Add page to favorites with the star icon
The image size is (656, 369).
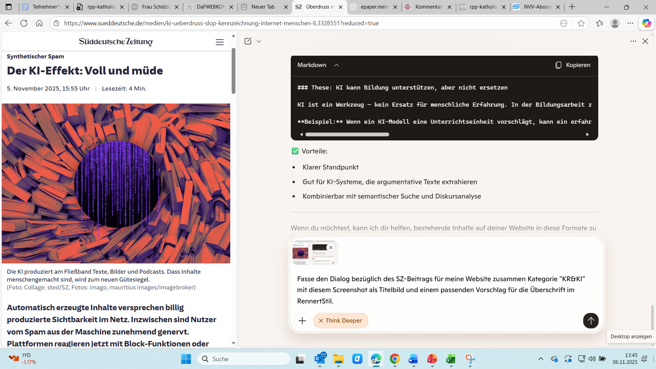click(581, 23)
